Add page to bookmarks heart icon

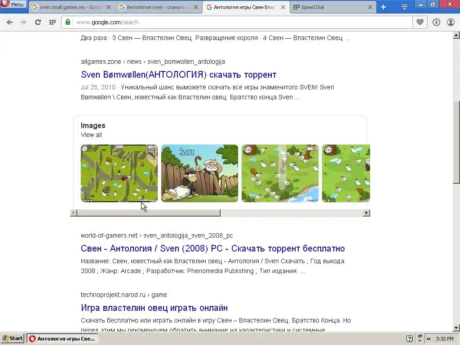[420, 22]
